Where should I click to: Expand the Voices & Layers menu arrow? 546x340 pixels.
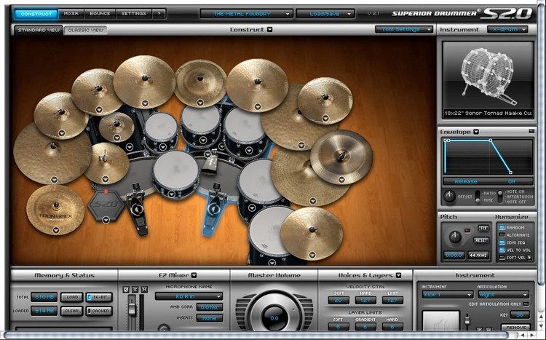[x=398, y=275]
